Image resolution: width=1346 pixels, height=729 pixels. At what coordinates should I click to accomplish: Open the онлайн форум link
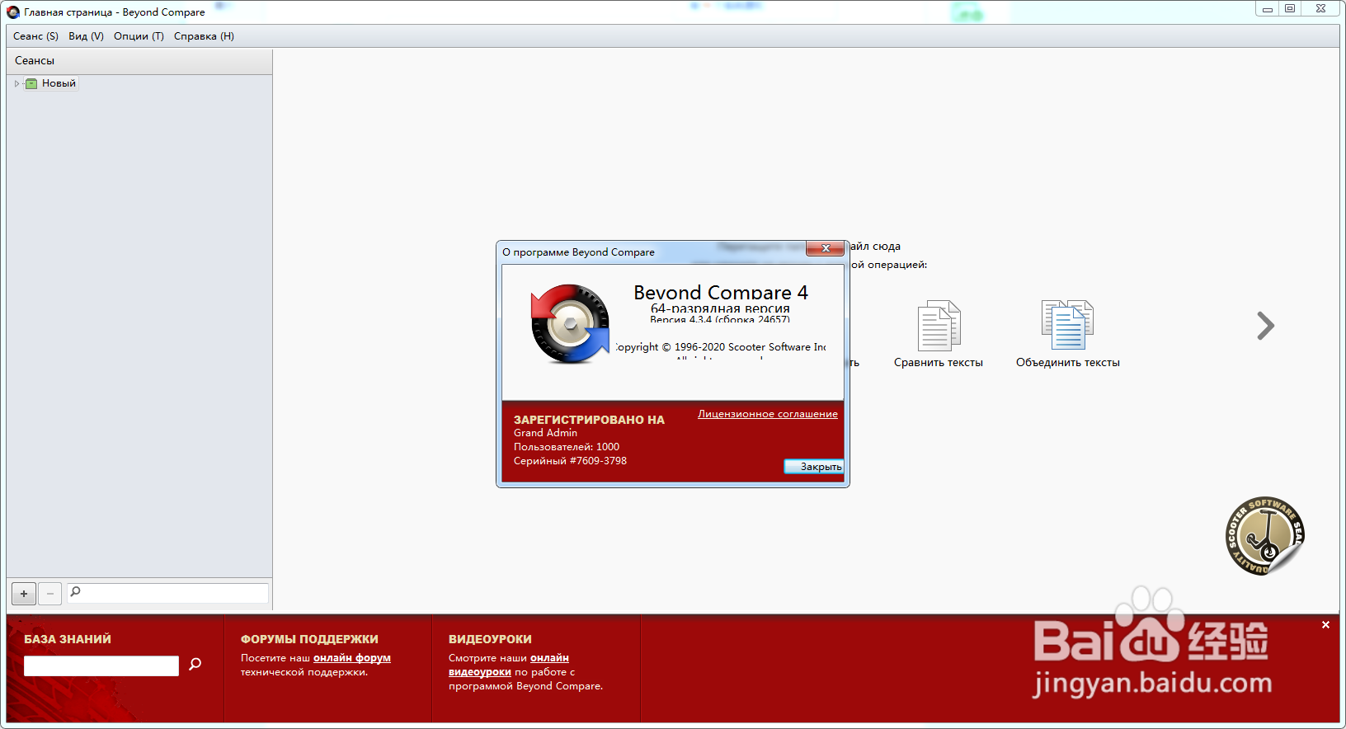tap(352, 658)
